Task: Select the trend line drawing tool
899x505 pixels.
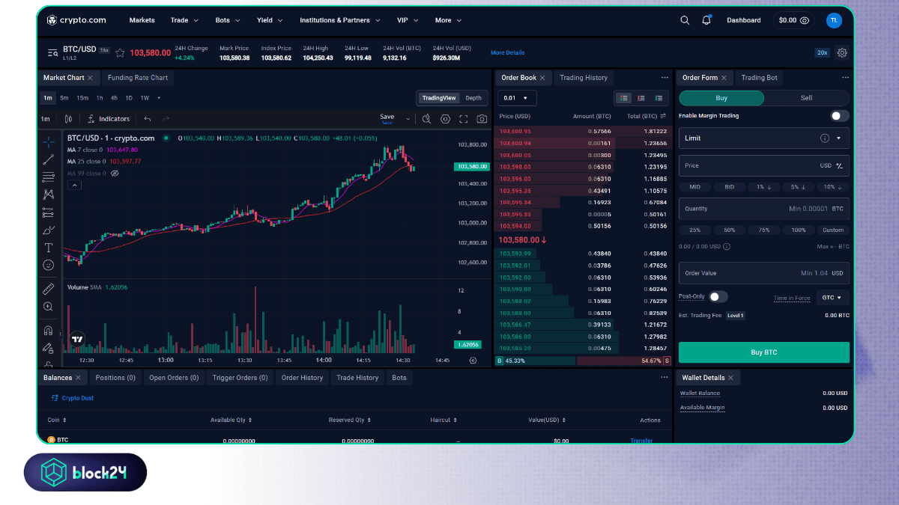Action: coord(49,159)
